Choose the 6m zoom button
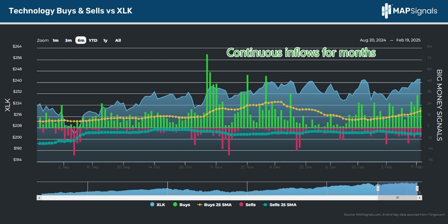Viewport: 448px width, 224px height. [81, 40]
